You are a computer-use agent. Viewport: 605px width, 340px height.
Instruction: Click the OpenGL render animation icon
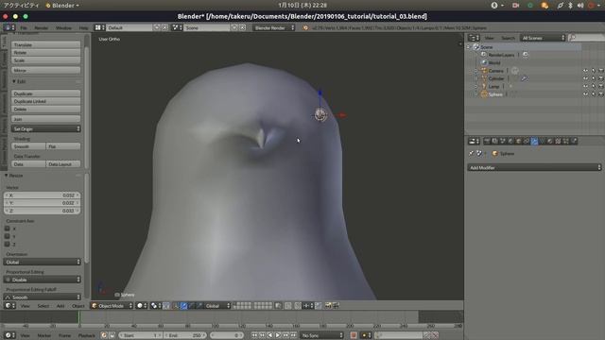(x=336, y=306)
